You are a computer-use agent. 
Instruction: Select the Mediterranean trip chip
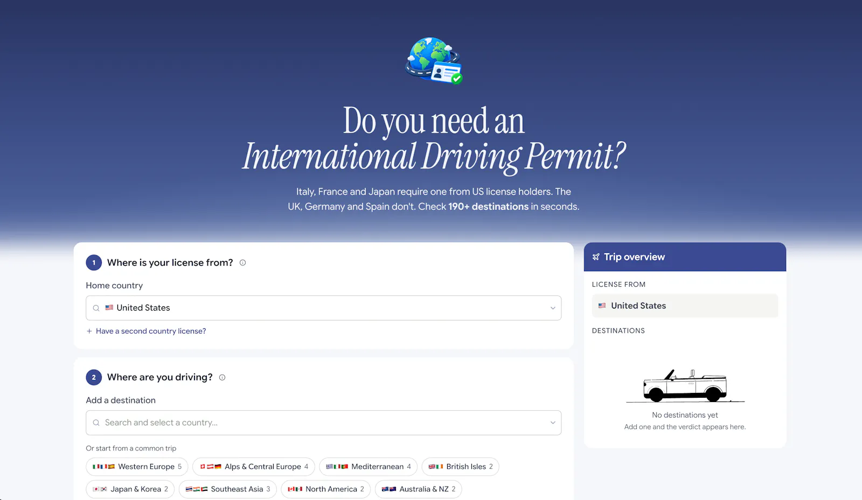369,467
